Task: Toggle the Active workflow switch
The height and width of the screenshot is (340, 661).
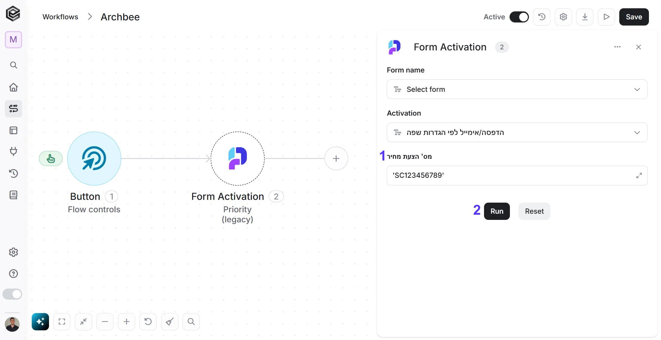Action: 519,17
